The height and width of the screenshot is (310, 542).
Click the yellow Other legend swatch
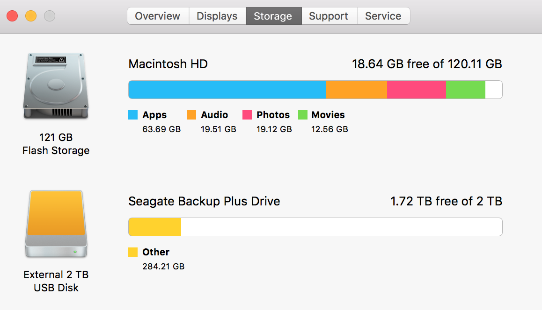[x=133, y=252]
